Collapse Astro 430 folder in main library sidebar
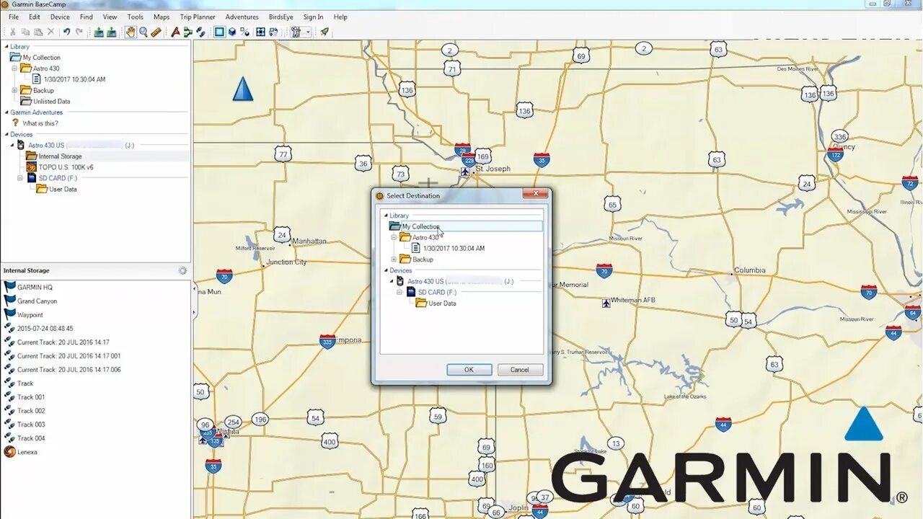The image size is (923, 519). [x=14, y=68]
